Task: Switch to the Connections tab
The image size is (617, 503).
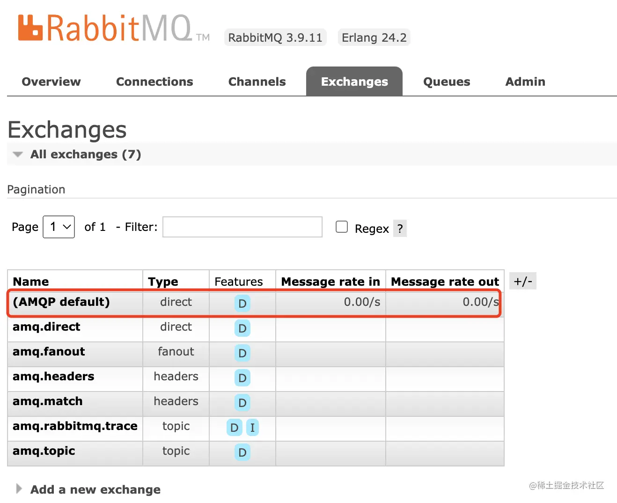Action: (x=154, y=81)
